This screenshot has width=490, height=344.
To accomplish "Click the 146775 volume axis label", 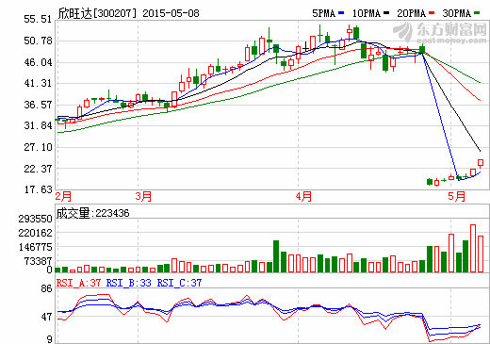I will (35, 247).
